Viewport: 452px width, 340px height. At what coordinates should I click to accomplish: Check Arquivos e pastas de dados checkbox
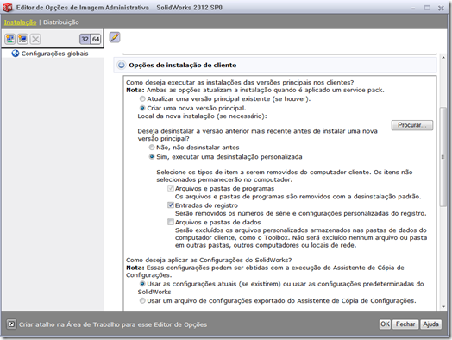coord(171,222)
